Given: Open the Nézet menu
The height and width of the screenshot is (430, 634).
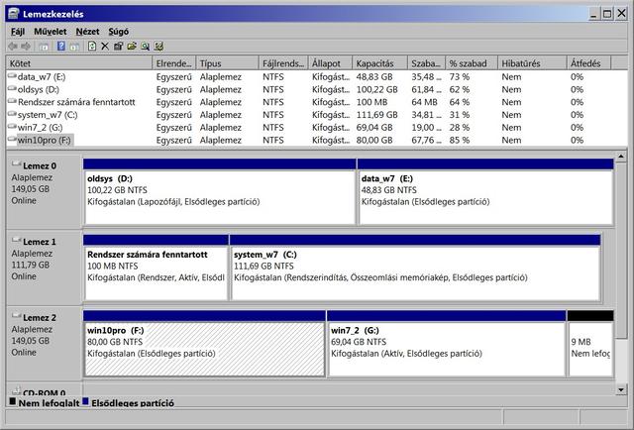Looking at the screenshot, I should point(87,32).
